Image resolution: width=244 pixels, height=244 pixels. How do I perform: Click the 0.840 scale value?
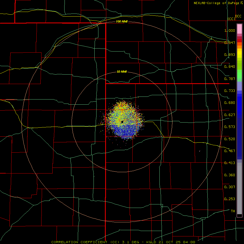(230, 67)
